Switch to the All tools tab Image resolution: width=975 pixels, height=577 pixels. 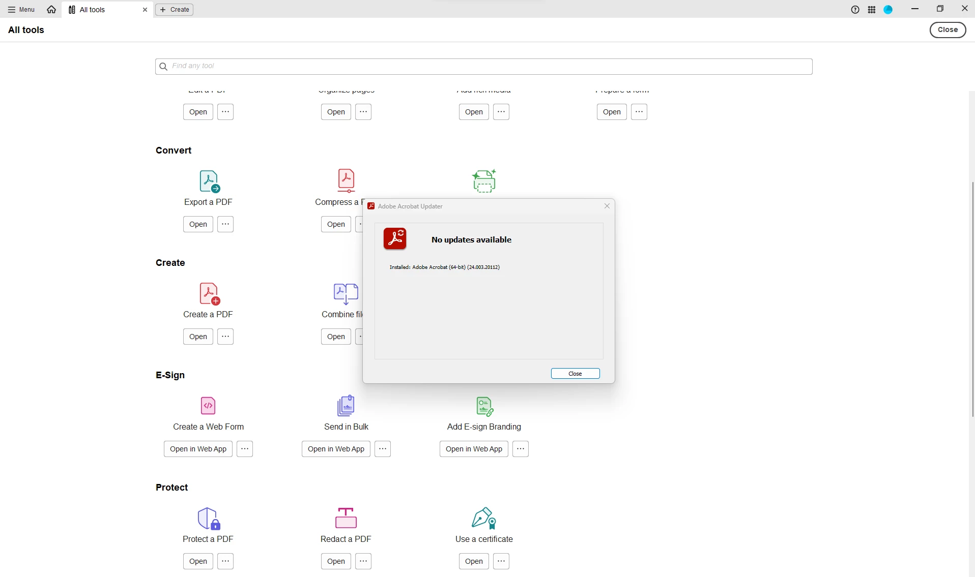click(x=107, y=10)
